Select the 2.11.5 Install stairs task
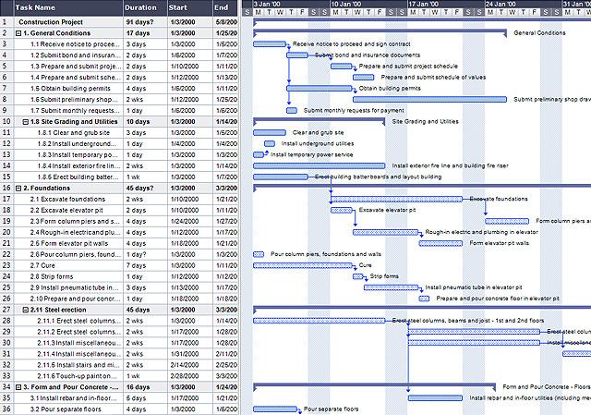 (x=78, y=365)
